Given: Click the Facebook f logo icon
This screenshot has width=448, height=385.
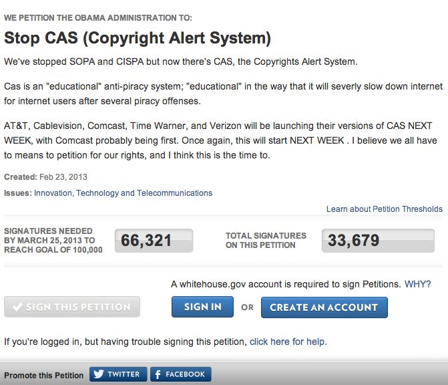Looking at the screenshot, I should (x=158, y=374).
